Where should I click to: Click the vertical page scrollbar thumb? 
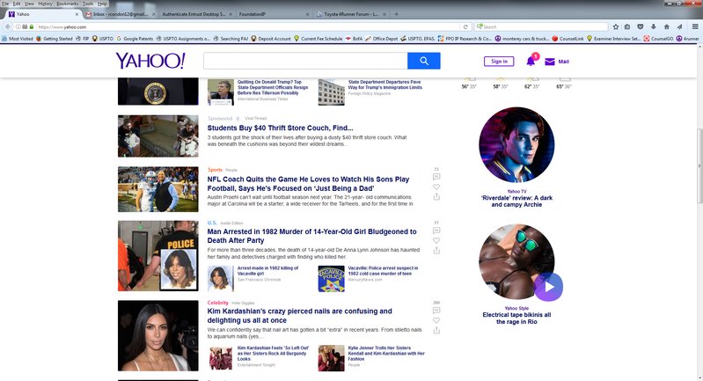[699, 165]
